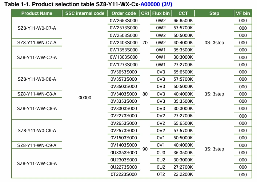Select product name SZ8-Y11-WN-C8-A
The image size is (257, 182).
pyautogui.click(x=37, y=94)
